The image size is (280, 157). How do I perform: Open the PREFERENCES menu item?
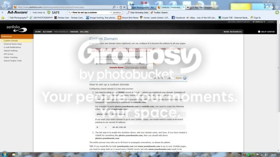[x=61, y=32]
